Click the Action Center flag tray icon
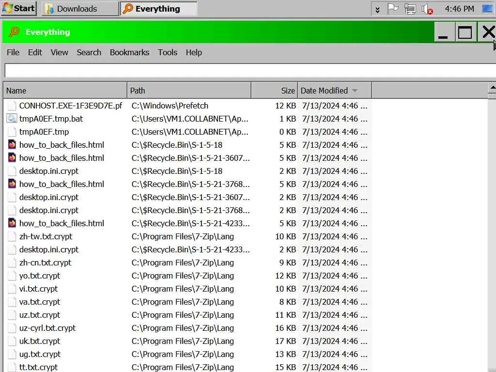 click(392, 9)
